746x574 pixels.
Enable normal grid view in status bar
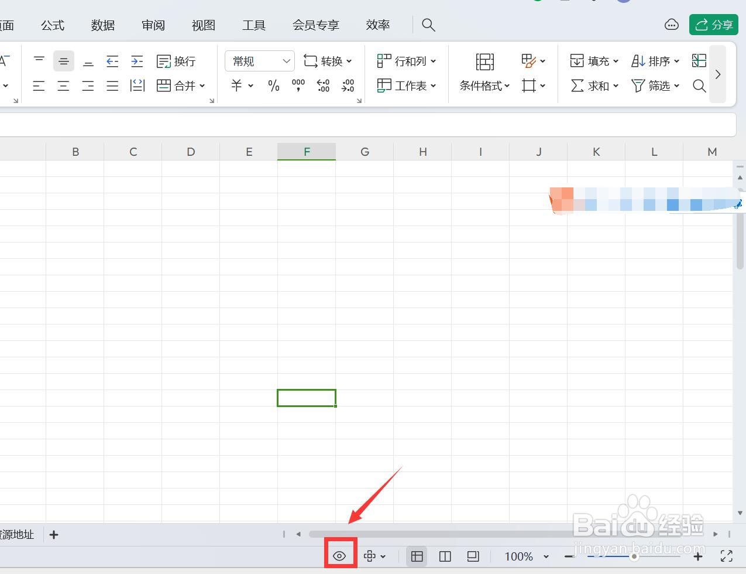(417, 556)
